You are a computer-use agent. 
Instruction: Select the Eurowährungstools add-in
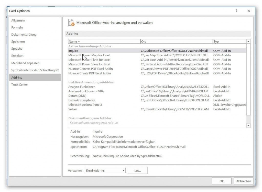(157, 100)
